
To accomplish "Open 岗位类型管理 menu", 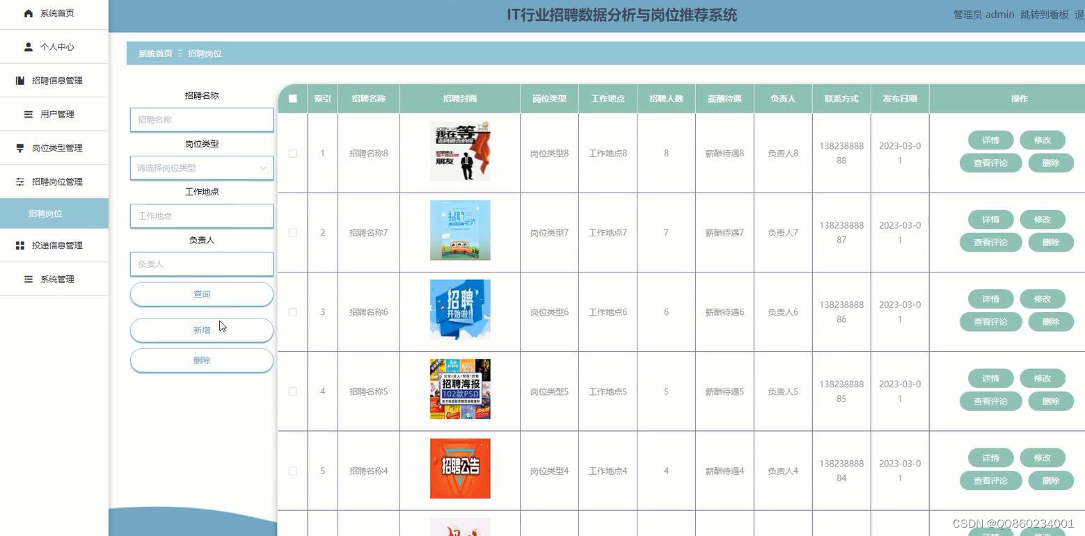I will pyautogui.click(x=54, y=148).
